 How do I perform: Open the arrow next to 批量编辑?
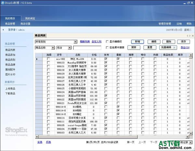pos(174,48)
